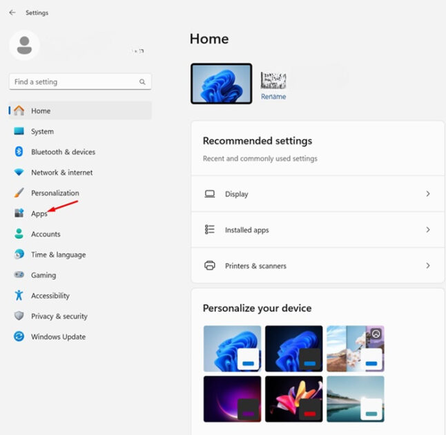The height and width of the screenshot is (435, 446).
Task: Open Display recommended setting
Action: (318, 194)
